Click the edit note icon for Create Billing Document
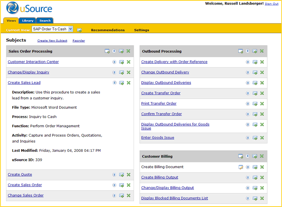This screenshot has height=207, width=282. [241, 167]
